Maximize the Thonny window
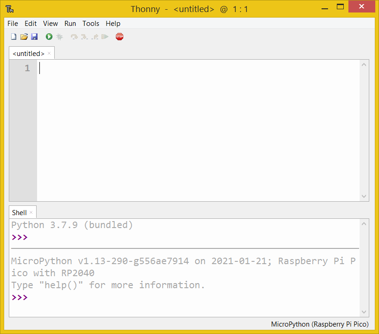The height and width of the screenshot is (334, 379). (x=341, y=7)
